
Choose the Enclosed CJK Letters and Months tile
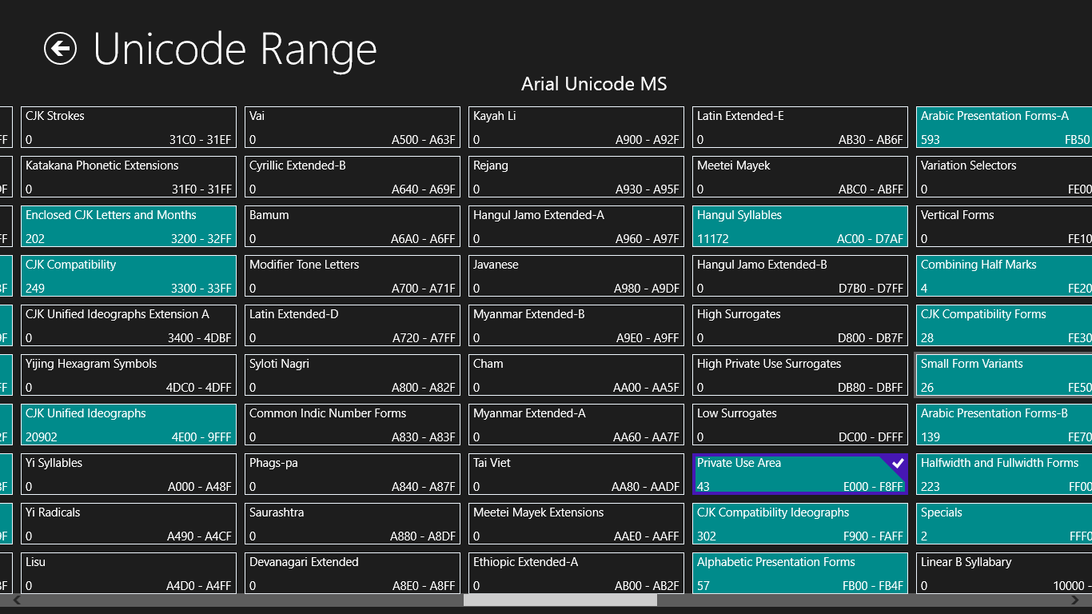point(129,226)
